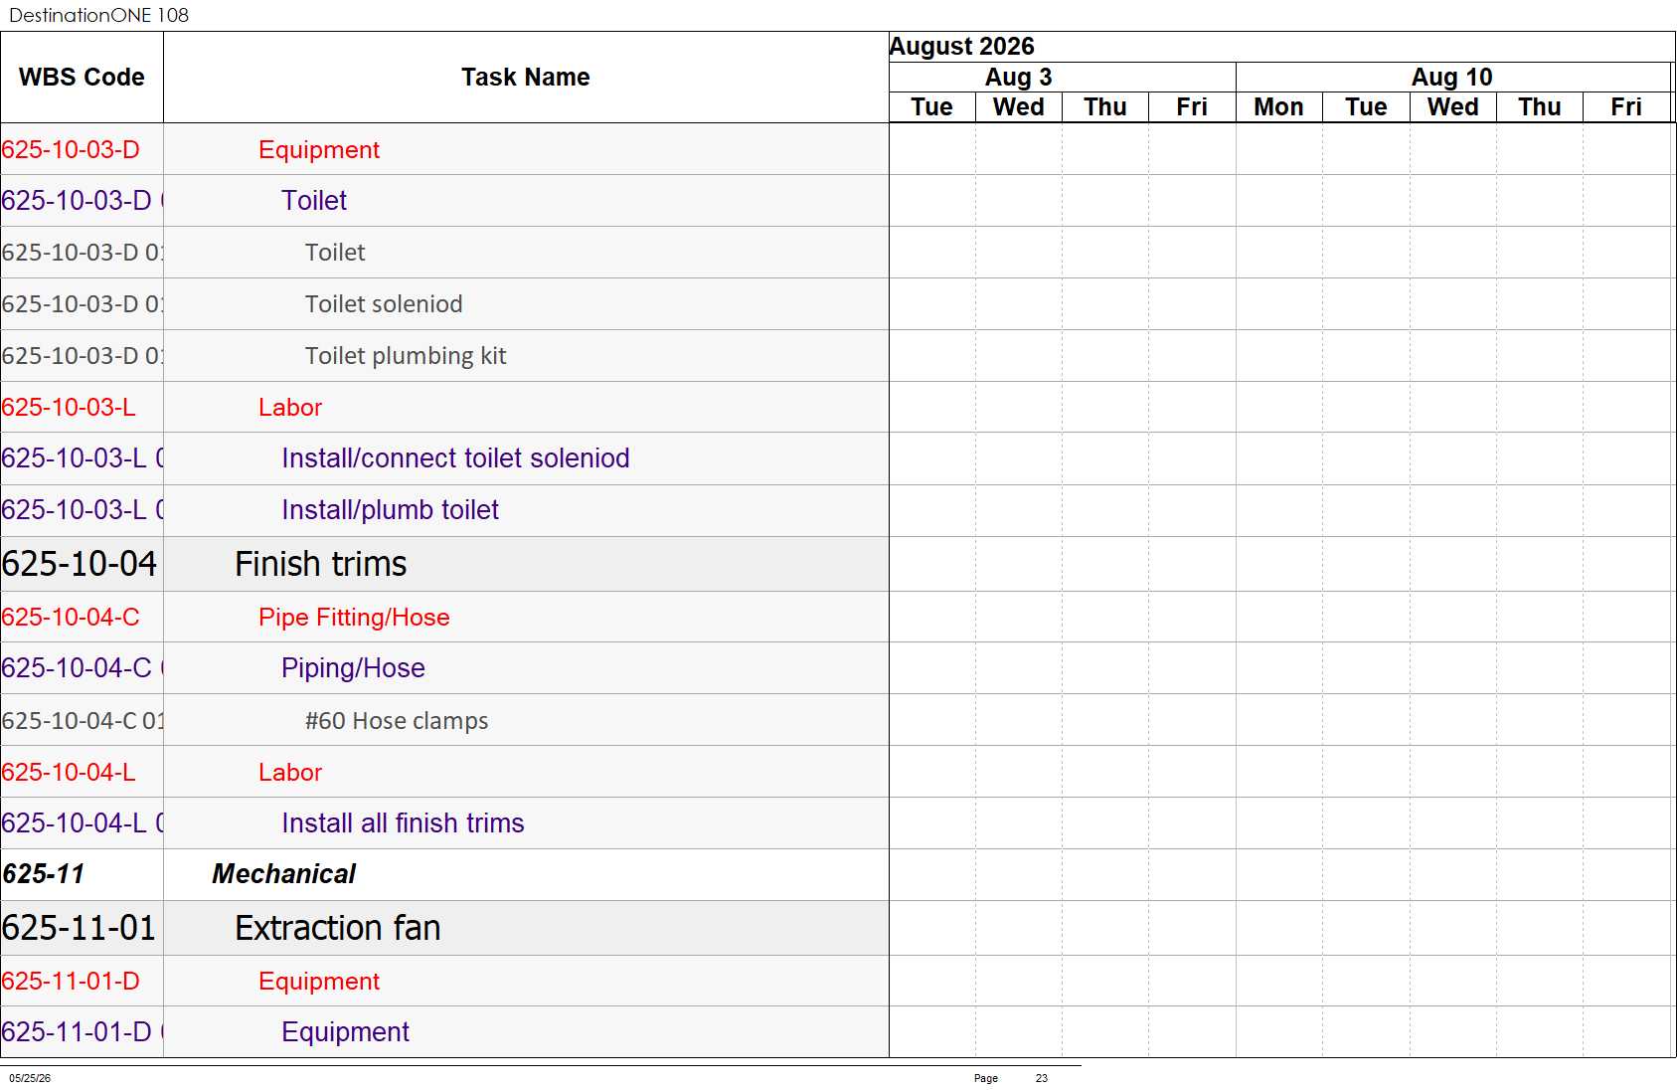Click the page number 23 footer
Viewport: 1677px width, 1091px height.
click(1041, 1078)
